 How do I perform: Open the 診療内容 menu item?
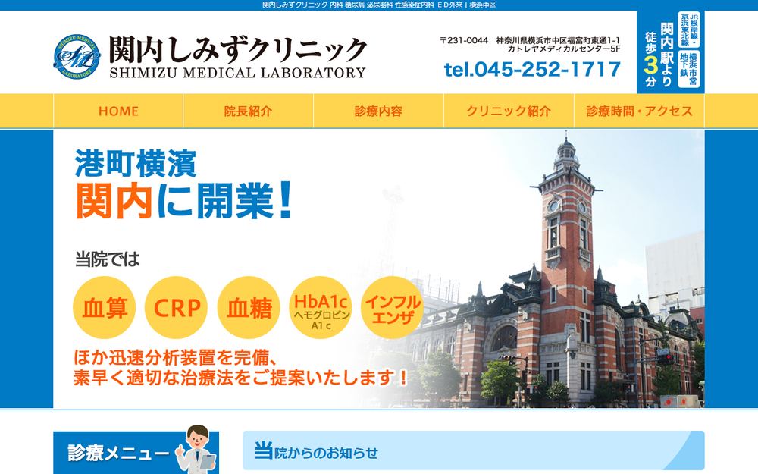pos(378,111)
